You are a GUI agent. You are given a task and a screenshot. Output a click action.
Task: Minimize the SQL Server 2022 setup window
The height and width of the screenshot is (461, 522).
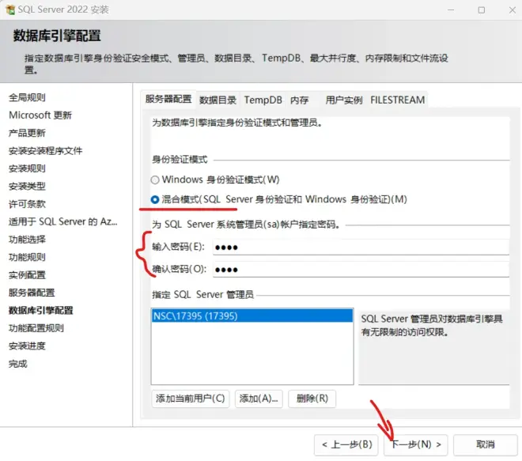click(x=451, y=10)
